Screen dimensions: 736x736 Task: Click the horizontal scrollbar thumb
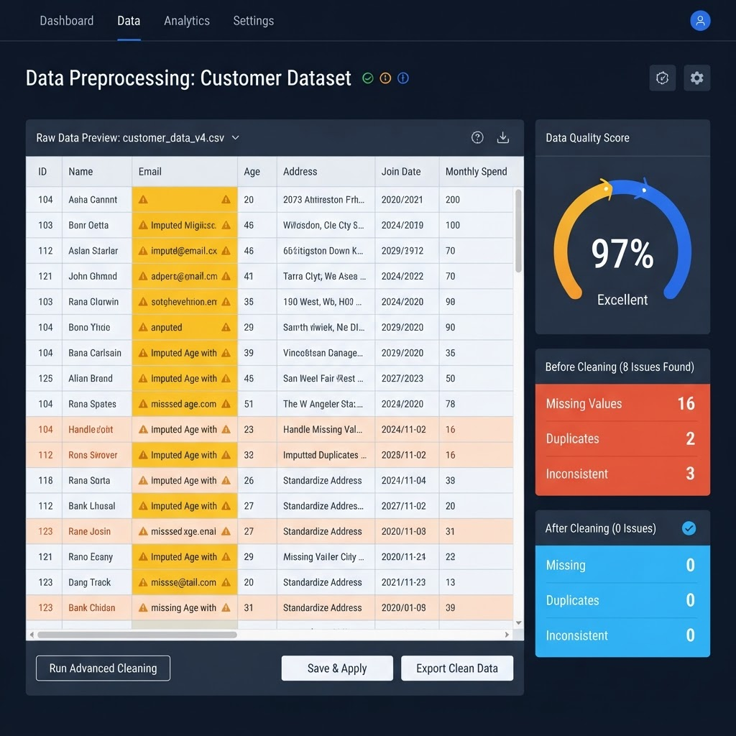[x=137, y=635]
